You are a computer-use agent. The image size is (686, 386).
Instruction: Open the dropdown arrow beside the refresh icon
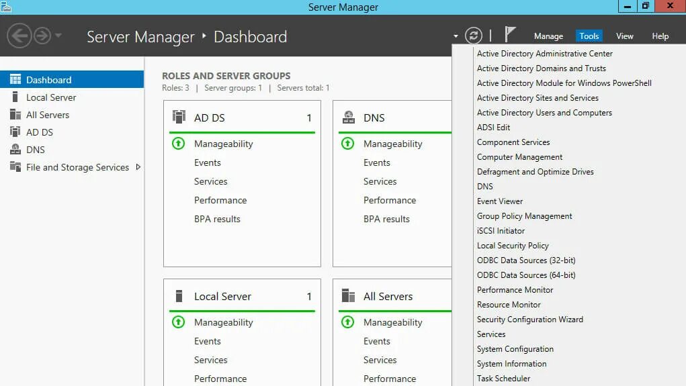(456, 36)
